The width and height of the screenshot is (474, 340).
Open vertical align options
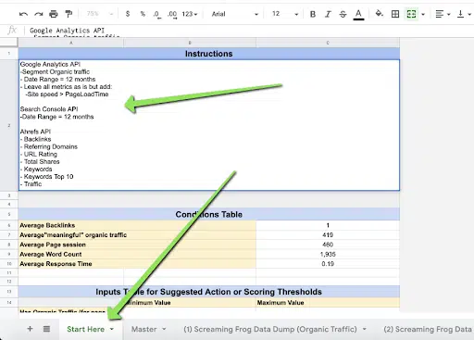click(464, 14)
